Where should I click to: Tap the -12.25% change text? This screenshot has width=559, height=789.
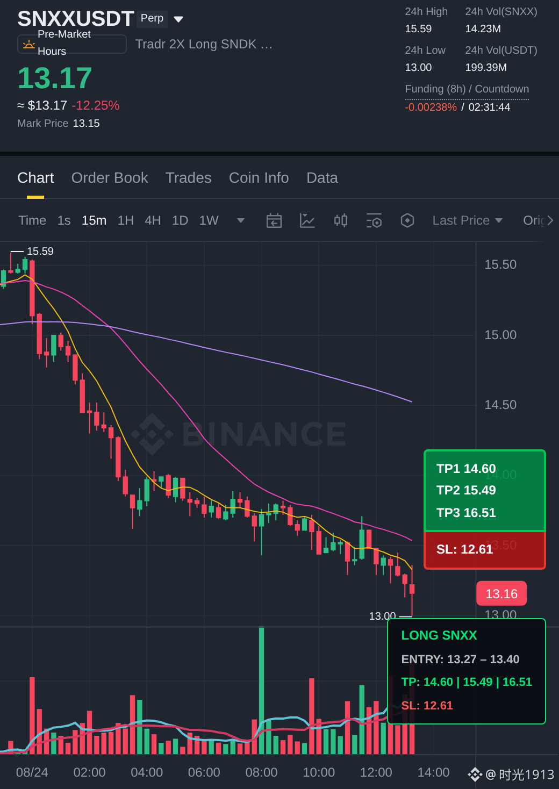(x=96, y=105)
